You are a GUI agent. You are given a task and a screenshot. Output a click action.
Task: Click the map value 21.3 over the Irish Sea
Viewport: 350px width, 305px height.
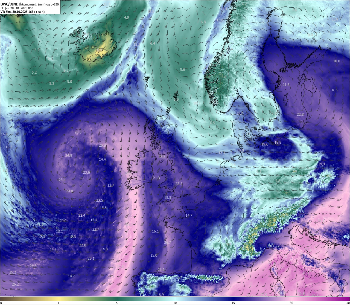pos(156,178)
